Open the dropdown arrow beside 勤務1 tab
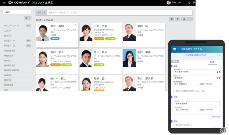The width and height of the screenshot is (229, 135). 220,62
